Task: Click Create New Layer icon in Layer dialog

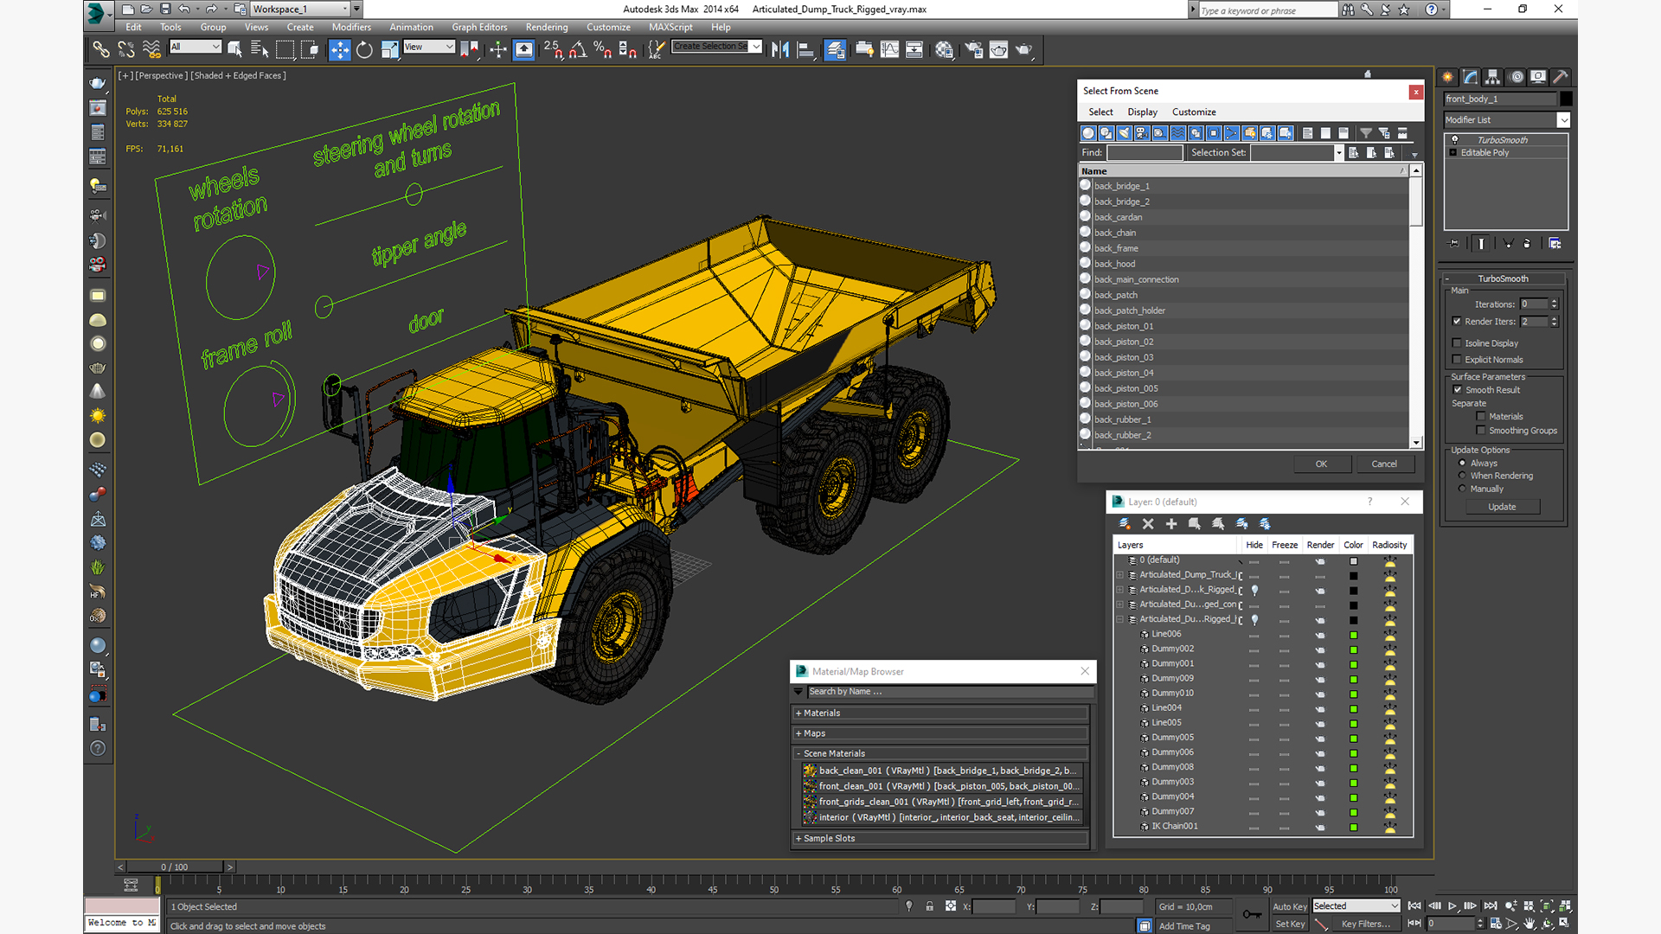Action: [1125, 524]
